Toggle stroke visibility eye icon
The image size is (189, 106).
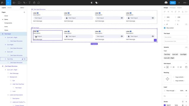[x=183, y=105]
